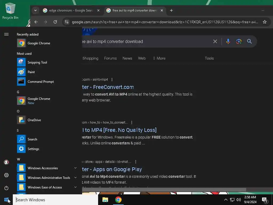
Task: Jump to the letter G section header
Action: 18,92
